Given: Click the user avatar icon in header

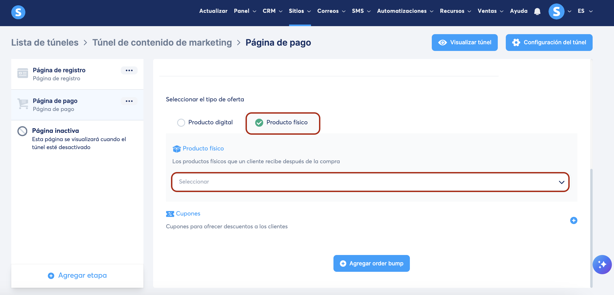Looking at the screenshot, I should pos(556,11).
